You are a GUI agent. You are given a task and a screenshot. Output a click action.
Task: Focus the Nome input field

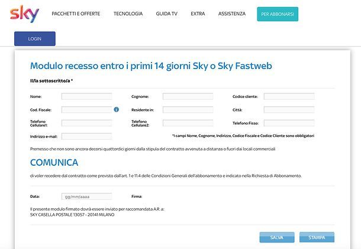click(x=86, y=96)
